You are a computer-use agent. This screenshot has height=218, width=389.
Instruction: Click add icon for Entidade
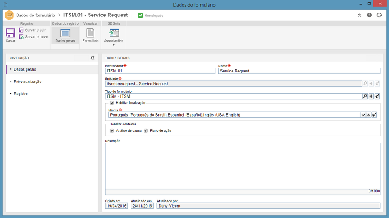371,84
